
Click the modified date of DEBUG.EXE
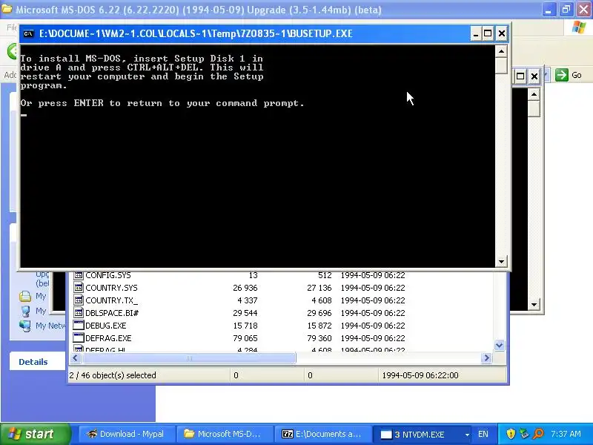(x=373, y=326)
